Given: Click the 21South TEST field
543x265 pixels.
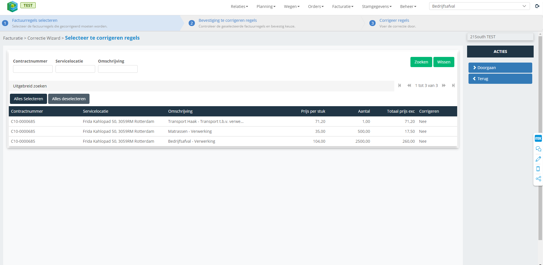Looking at the screenshot, I should click(500, 37).
